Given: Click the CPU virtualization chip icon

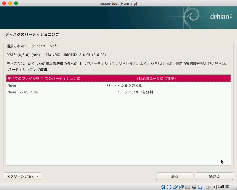Looking at the screenshot, I should click(200, 187).
